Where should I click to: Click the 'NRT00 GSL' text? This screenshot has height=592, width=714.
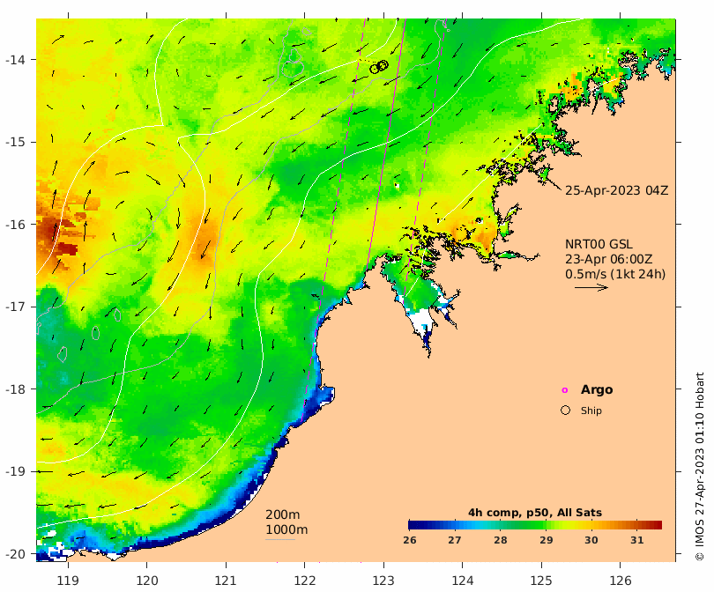[599, 244]
